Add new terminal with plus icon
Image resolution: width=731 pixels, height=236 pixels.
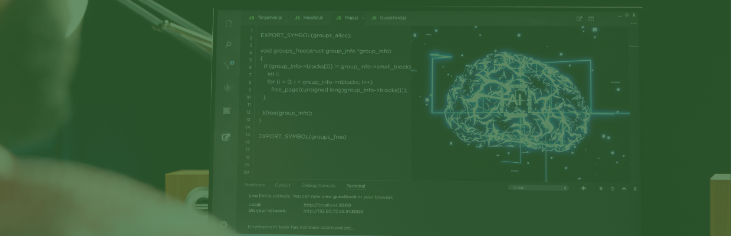[x=584, y=188]
